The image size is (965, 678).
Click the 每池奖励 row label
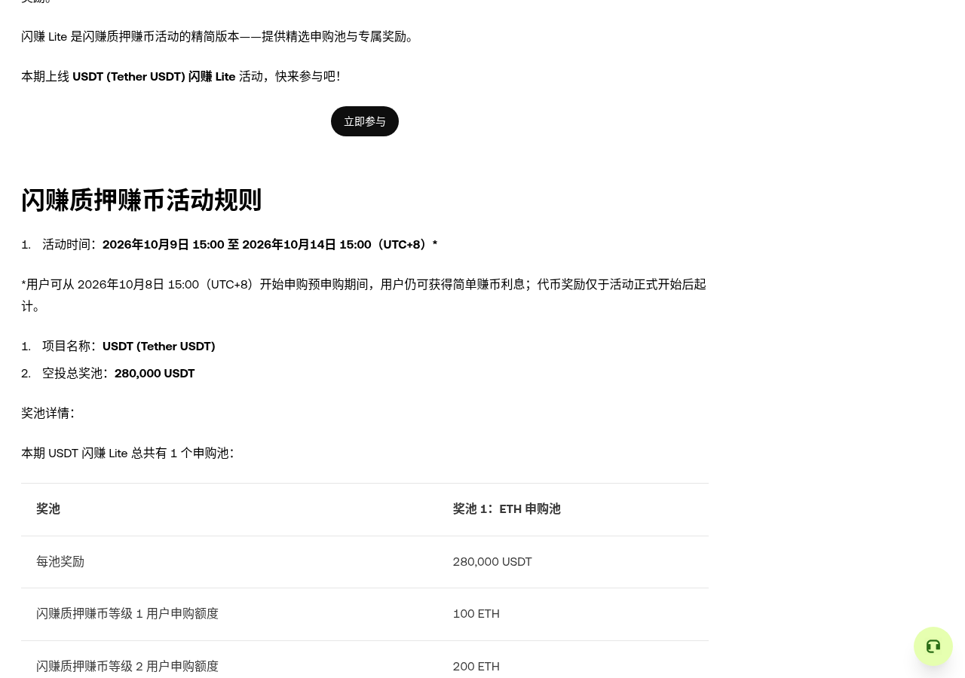pyautogui.click(x=60, y=561)
